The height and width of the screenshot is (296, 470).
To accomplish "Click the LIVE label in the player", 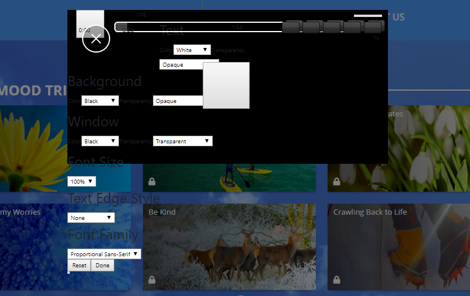I will click(x=141, y=15).
